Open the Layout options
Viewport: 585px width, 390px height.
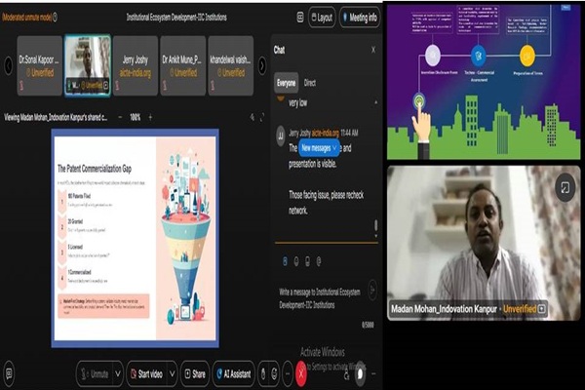[321, 18]
